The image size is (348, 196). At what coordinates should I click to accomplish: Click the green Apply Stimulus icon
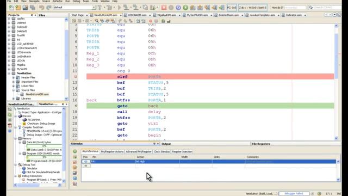point(75,151)
